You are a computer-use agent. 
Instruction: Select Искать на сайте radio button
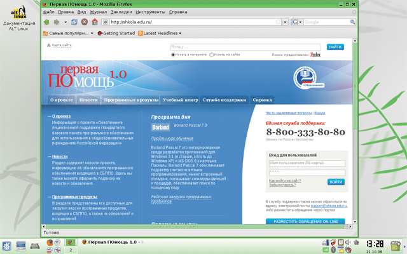pyautogui.click(x=211, y=55)
